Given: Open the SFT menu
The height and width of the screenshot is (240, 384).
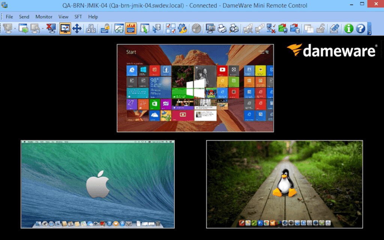Looking at the screenshot, I should 78,16.
